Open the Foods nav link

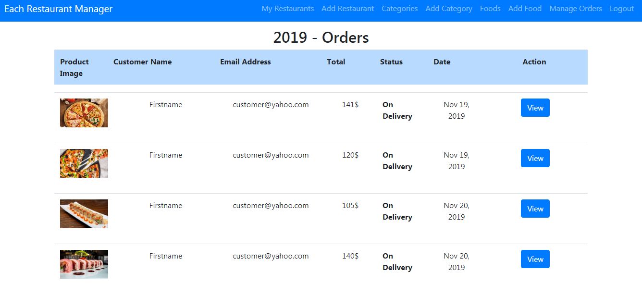(490, 9)
